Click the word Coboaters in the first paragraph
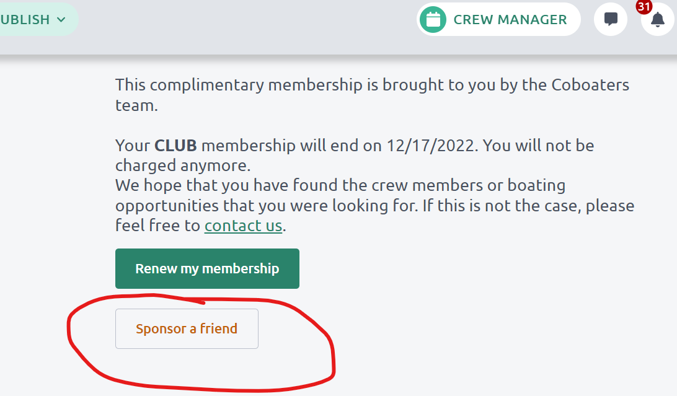 (590, 86)
